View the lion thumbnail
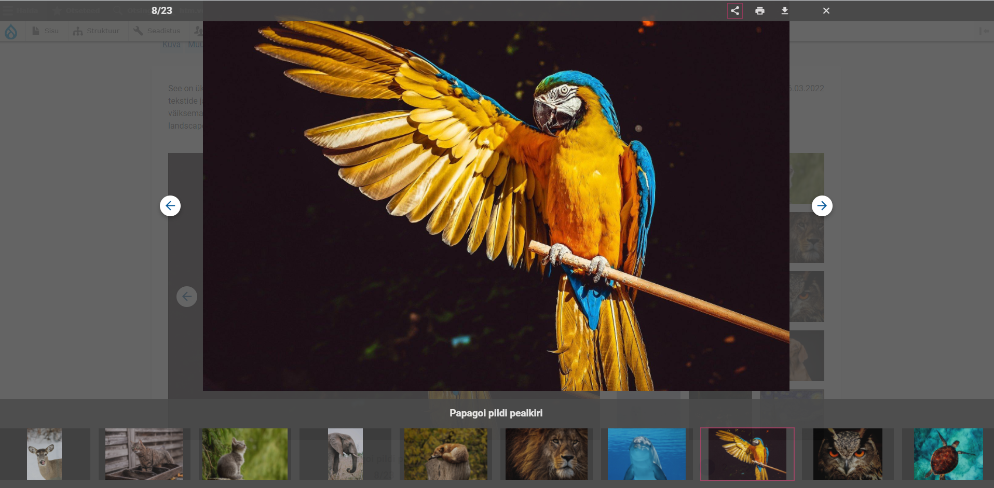Image resolution: width=994 pixels, height=488 pixels. click(x=546, y=454)
